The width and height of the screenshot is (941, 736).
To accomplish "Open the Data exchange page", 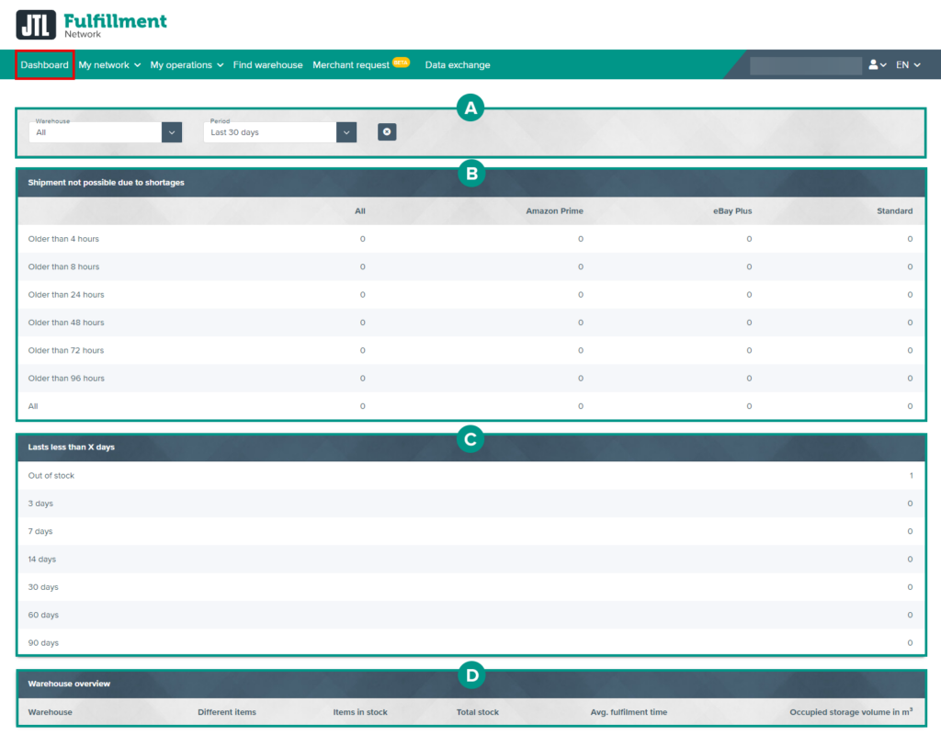I will point(457,65).
